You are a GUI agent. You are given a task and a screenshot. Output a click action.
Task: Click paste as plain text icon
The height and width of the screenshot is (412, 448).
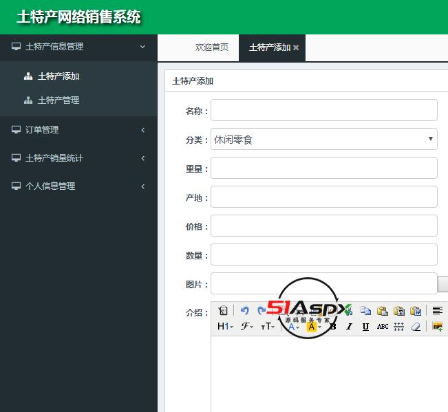click(399, 310)
